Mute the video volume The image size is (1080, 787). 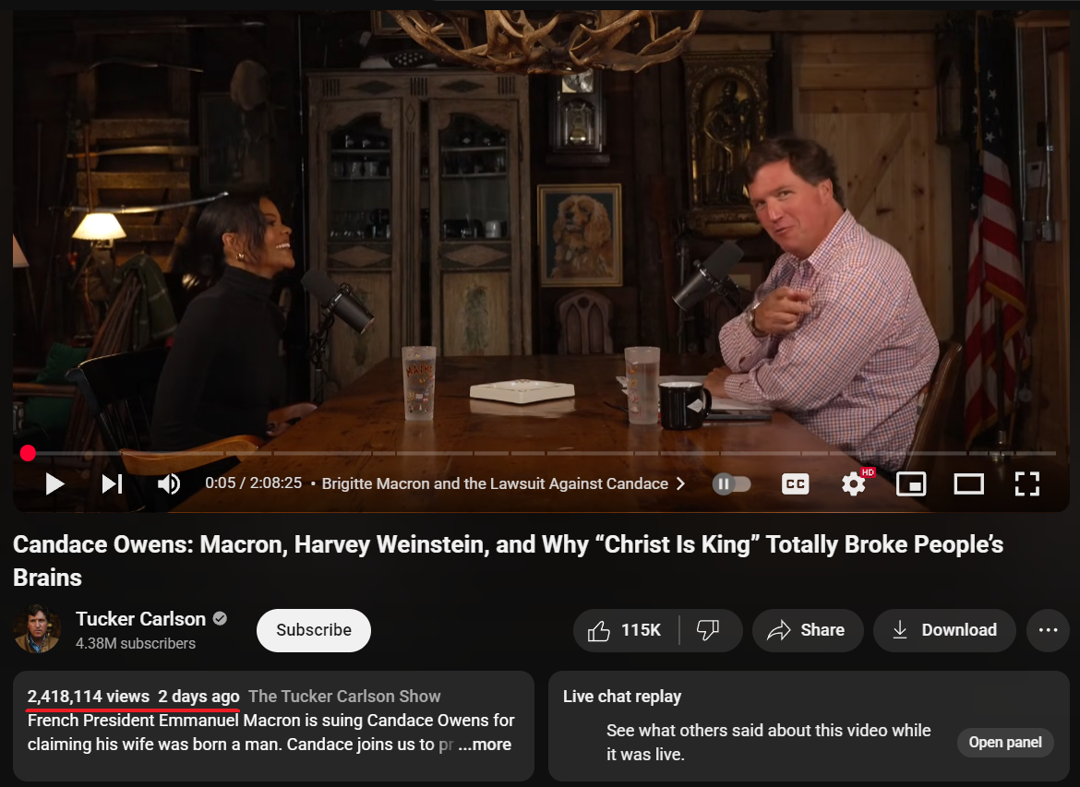[169, 484]
